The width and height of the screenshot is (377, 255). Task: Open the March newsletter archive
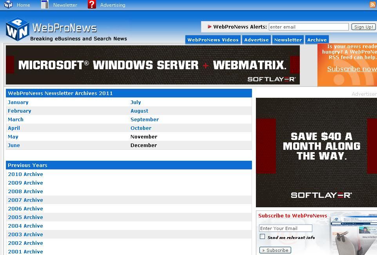pyautogui.click(x=16, y=119)
